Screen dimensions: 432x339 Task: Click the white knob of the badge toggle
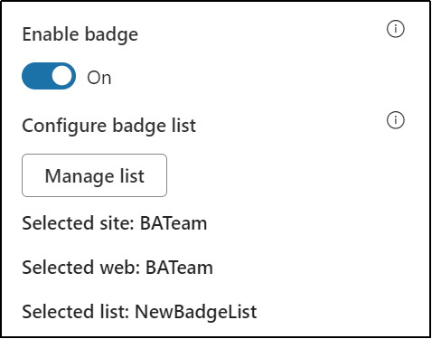62,76
